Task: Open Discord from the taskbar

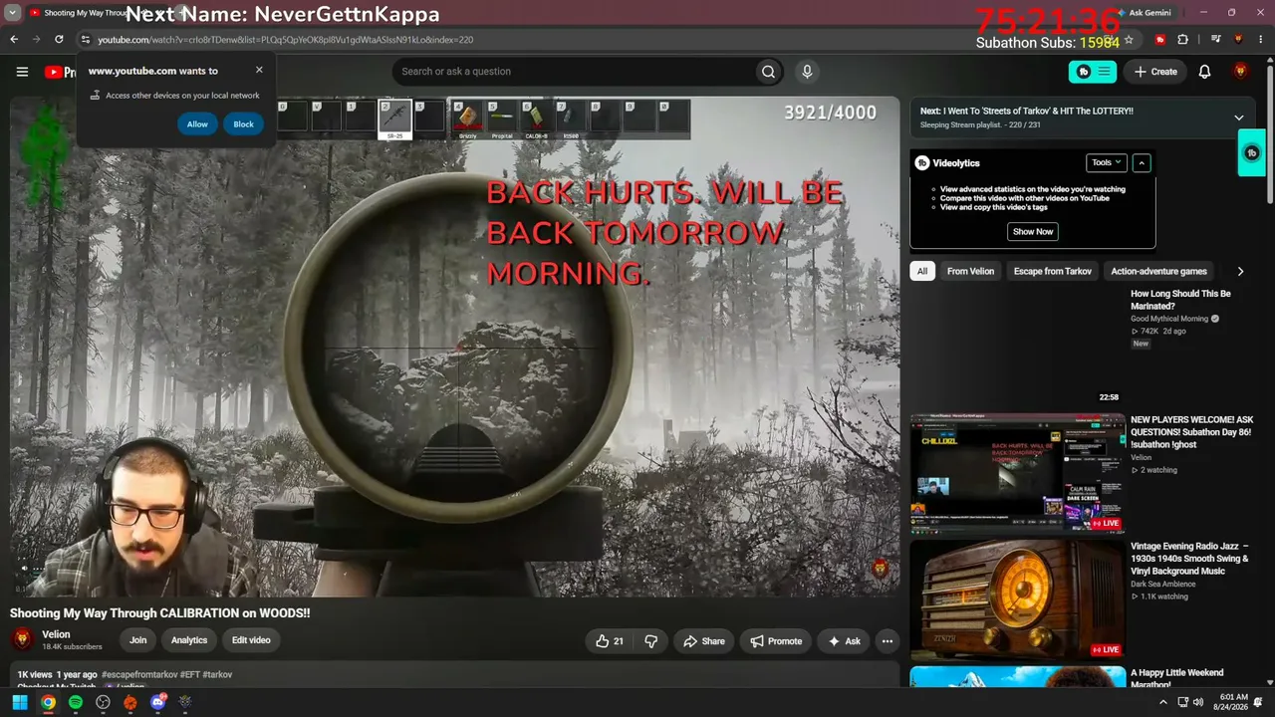Action: pyautogui.click(x=157, y=702)
